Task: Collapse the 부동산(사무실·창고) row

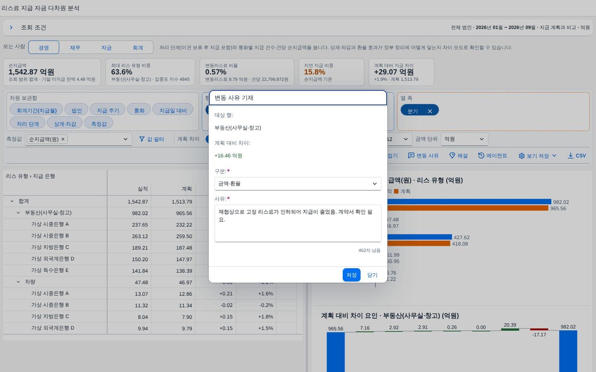Action: [x=18, y=213]
